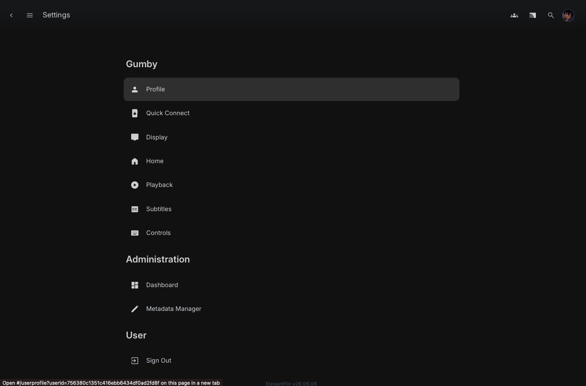Select Quick Connect from the list
The height and width of the screenshot is (386, 586).
coord(292,113)
